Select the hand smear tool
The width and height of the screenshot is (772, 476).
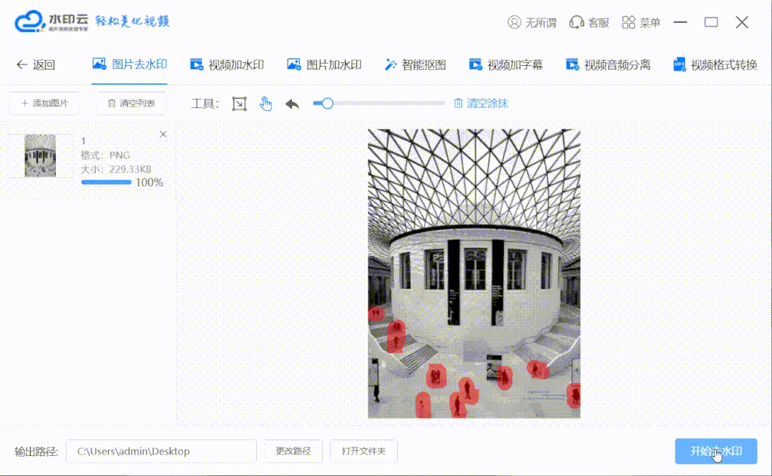tap(266, 104)
